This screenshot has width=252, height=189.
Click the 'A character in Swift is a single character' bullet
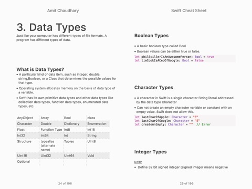(x=184, y=100)
